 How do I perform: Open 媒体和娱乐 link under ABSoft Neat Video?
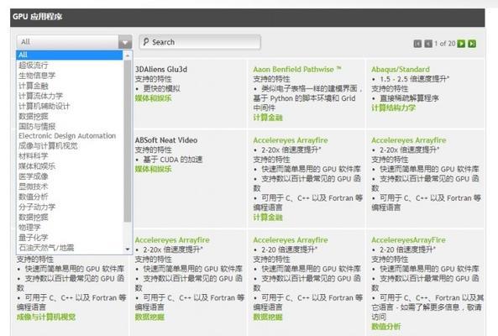point(153,169)
